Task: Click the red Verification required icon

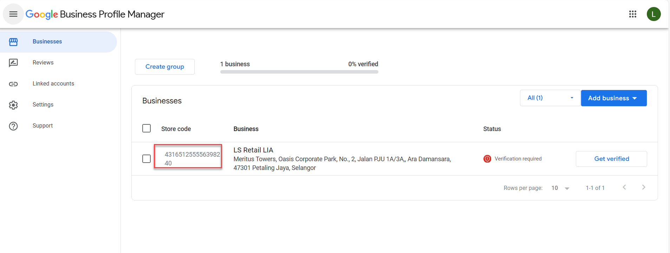Action: (487, 159)
